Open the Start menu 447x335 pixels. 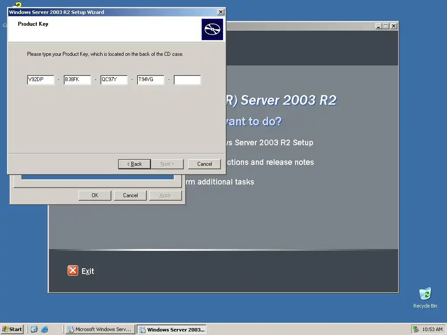(12, 329)
